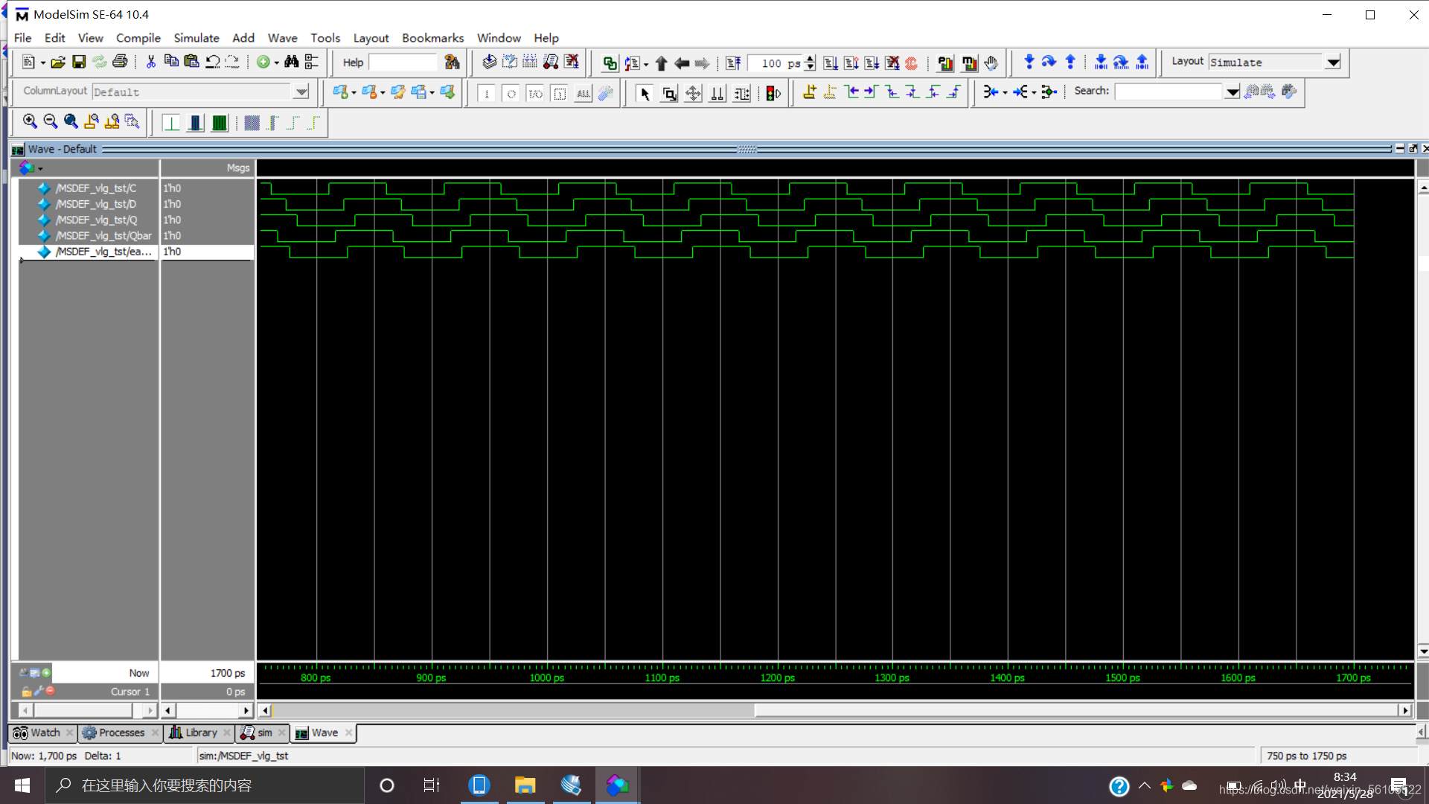Click the Undo arrow icon
The height and width of the screenshot is (804, 1429).
213,63
